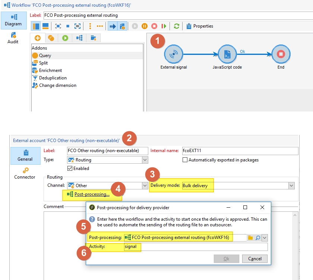The image size is (313, 280).
Task: Open the Channel dropdown showing Other
Action: click(145, 186)
